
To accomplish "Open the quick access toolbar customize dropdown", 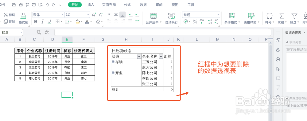I will pyautogui.click(x=60, y=5).
